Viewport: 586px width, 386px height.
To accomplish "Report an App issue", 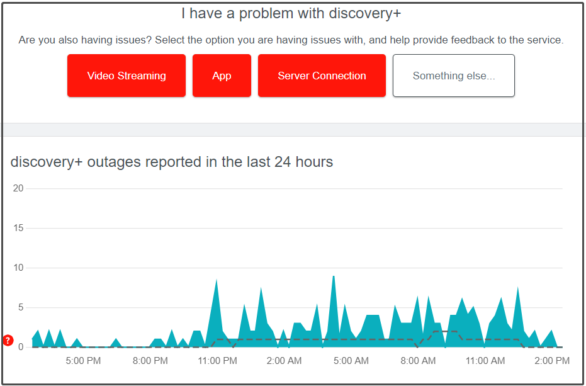I will (222, 76).
